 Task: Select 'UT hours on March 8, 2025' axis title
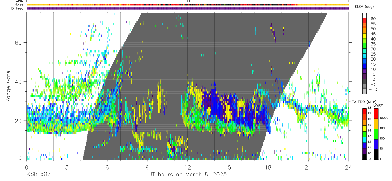(x=187, y=175)
